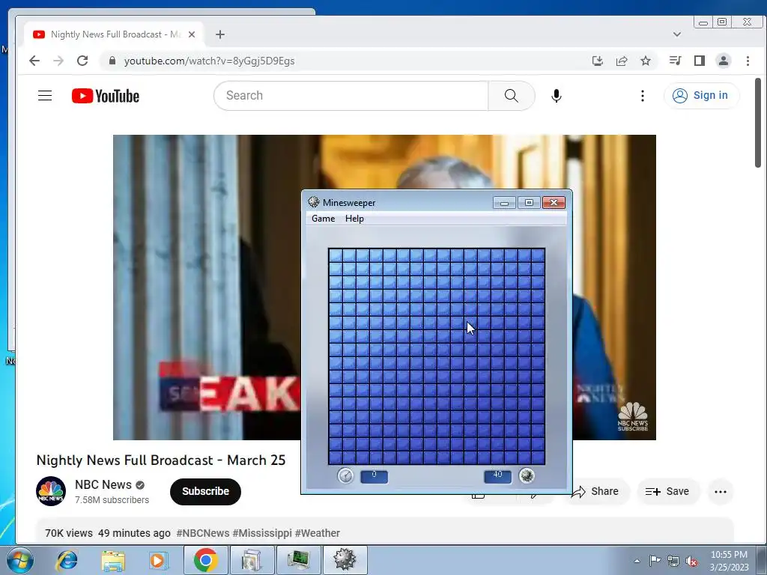Open the #Weather hashtag
The image size is (767, 575).
coord(318,533)
